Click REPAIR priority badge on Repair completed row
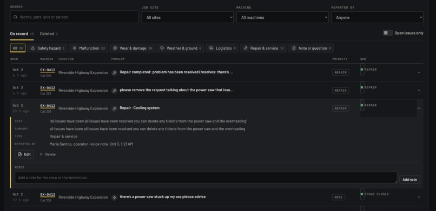The image size is (436, 211). (x=340, y=72)
